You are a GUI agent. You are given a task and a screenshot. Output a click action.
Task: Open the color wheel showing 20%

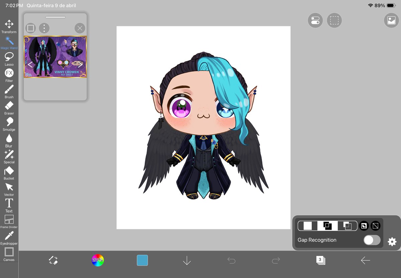(x=98, y=260)
